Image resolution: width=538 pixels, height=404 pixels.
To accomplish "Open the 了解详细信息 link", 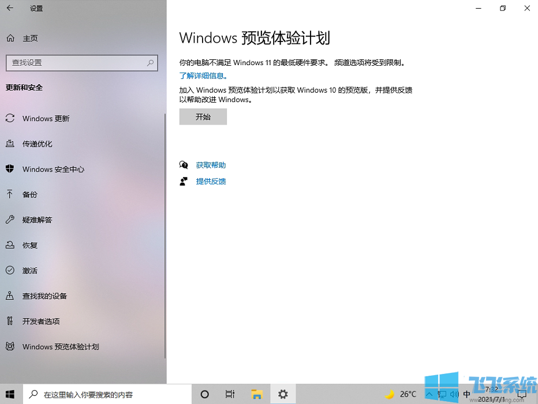I will pyautogui.click(x=204, y=75).
